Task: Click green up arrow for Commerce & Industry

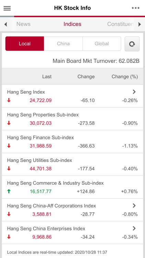Action: [9, 191]
